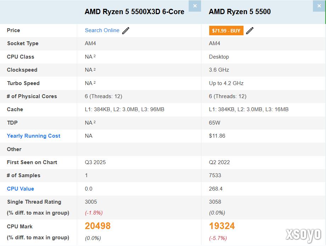Click the $71.99 - BUY button
The image size is (326, 246).
(226, 31)
